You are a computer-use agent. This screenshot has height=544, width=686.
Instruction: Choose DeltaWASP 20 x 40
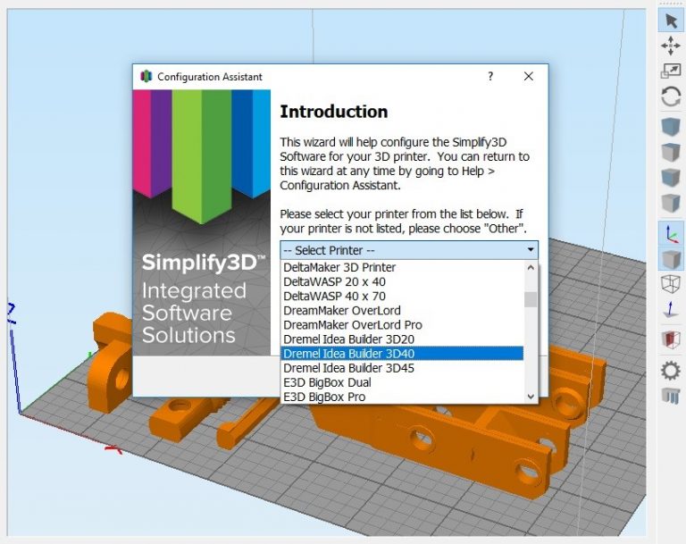pyautogui.click(x=402, y=282)
